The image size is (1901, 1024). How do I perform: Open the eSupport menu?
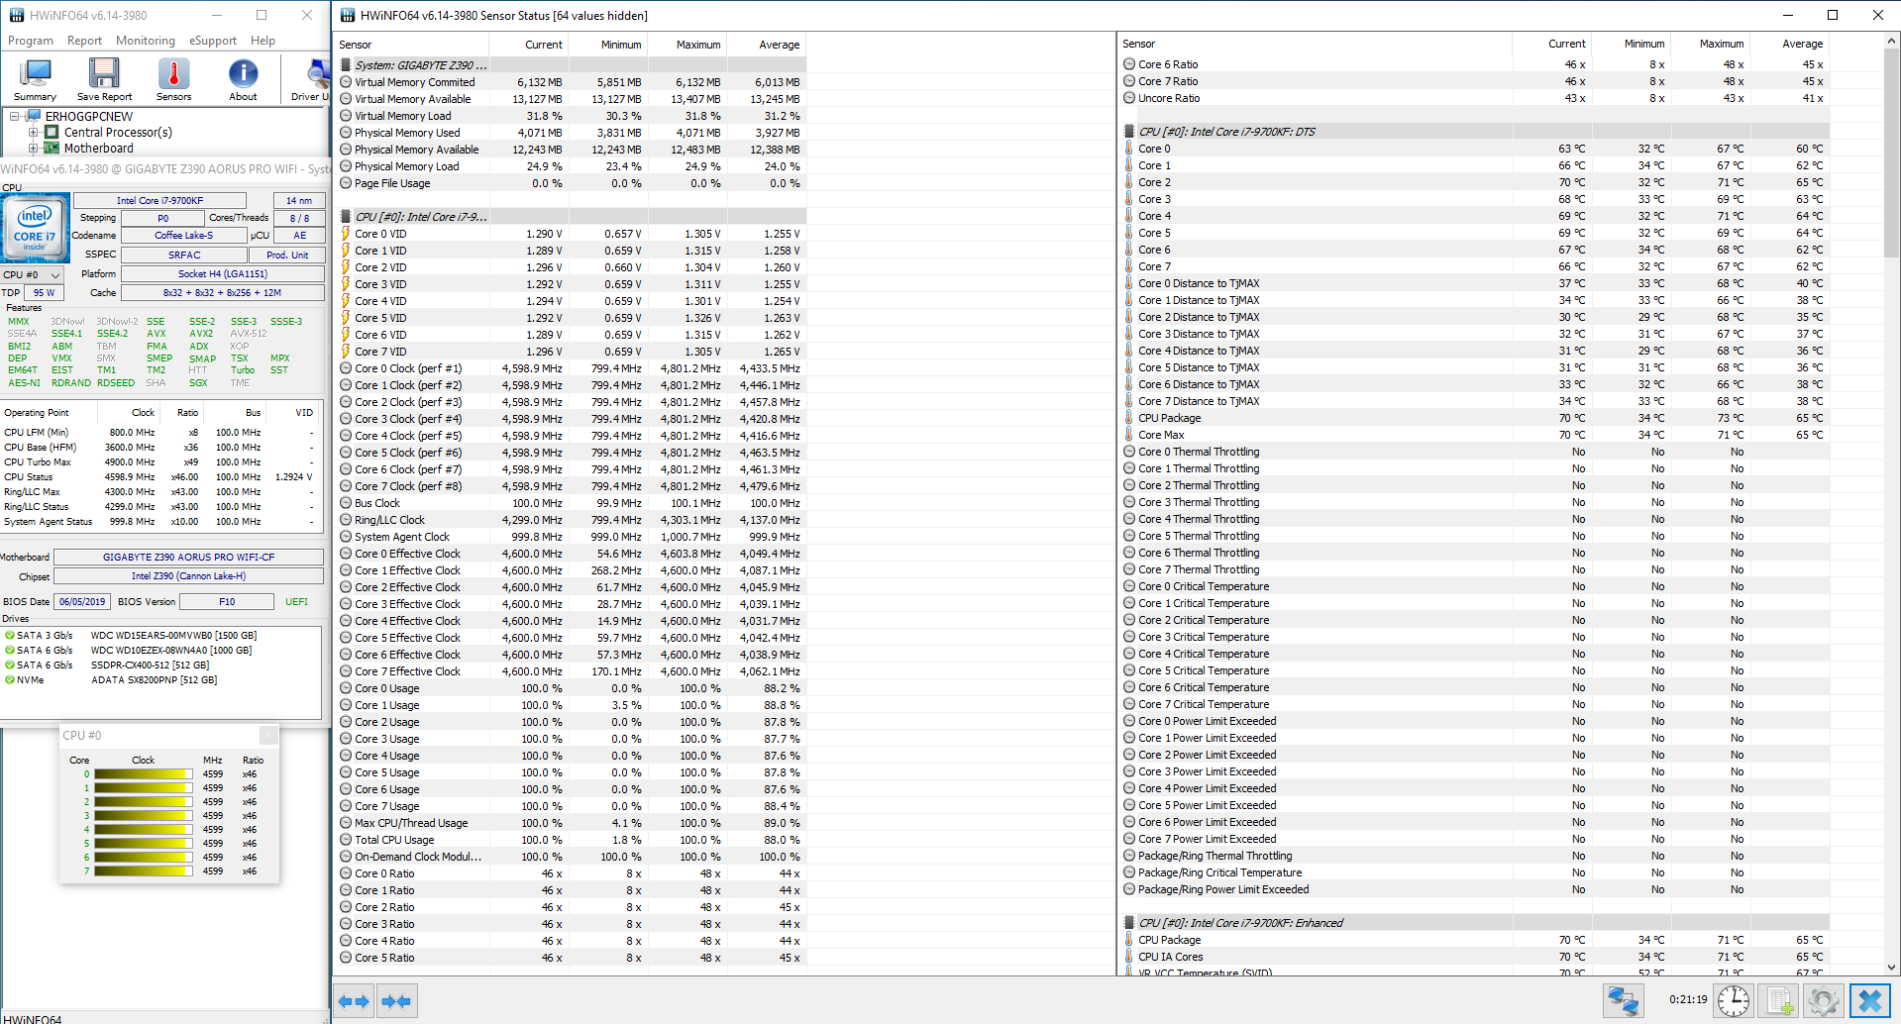(213, 41)
